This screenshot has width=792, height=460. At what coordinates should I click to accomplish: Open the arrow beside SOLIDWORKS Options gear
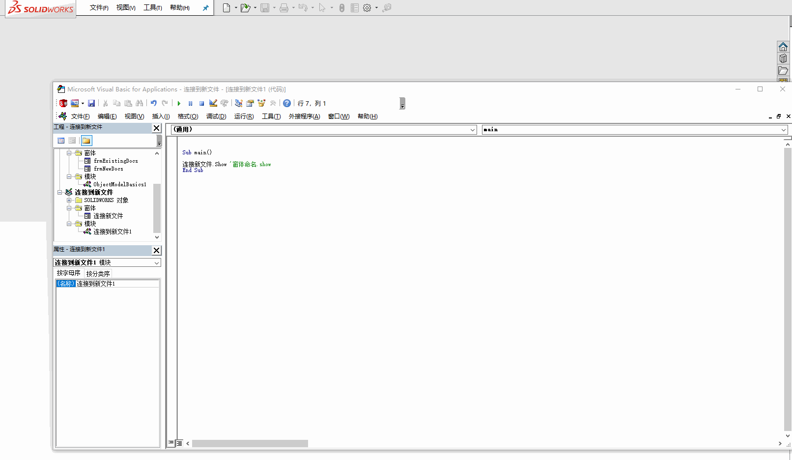(376, 7)
